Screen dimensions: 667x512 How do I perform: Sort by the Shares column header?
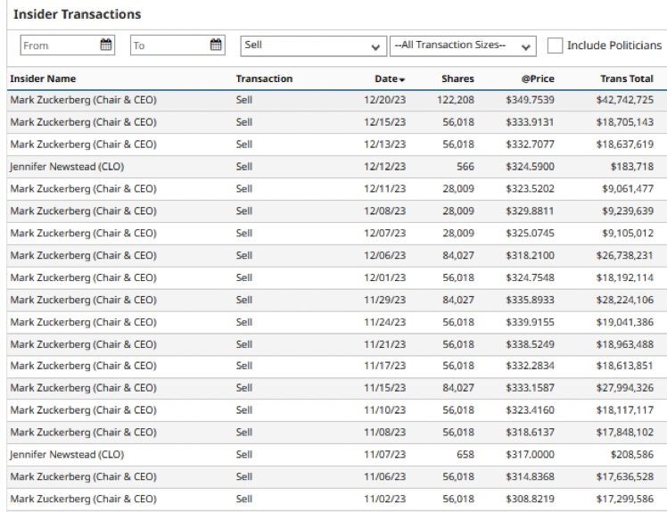click(x=457, y=78)
